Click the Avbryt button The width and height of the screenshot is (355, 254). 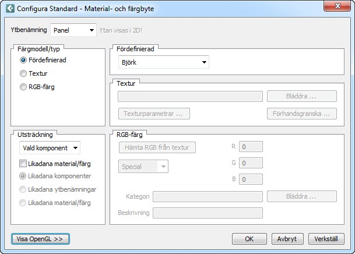[x=287, y=239]
